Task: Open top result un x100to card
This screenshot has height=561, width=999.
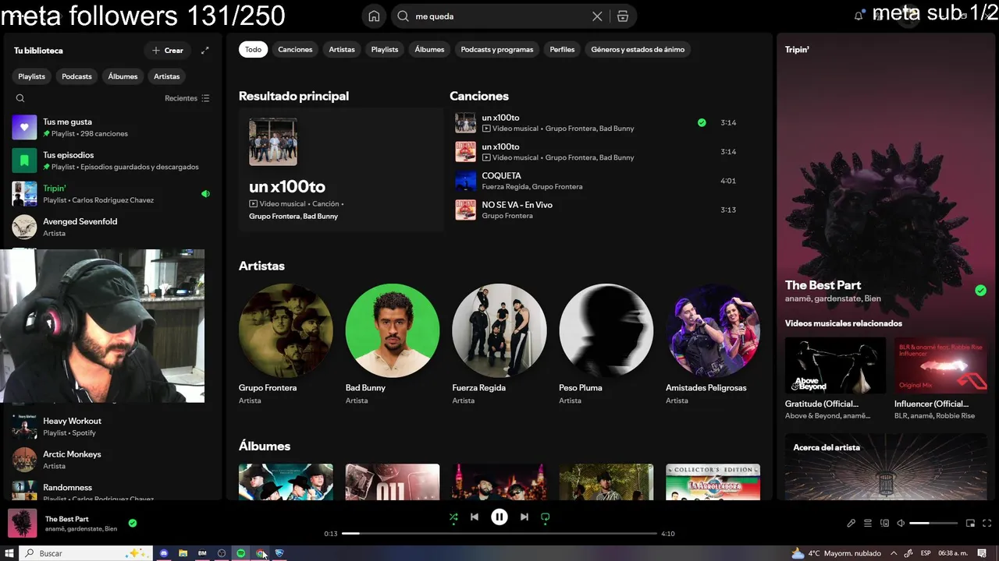Action: (341, 169)
